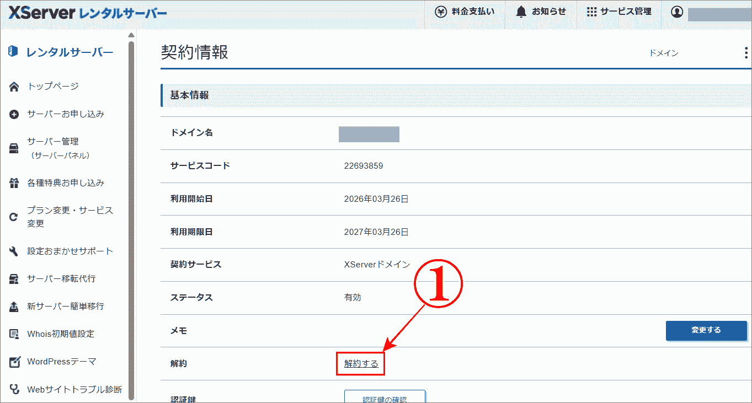Click the 契約サービス row label

point(196,264)
